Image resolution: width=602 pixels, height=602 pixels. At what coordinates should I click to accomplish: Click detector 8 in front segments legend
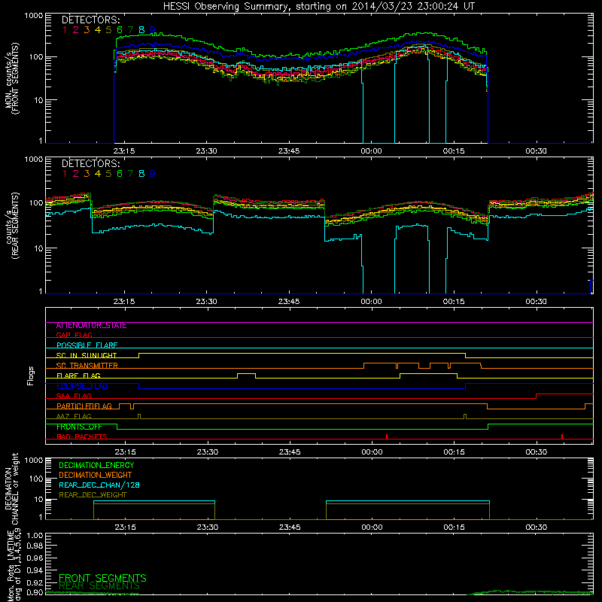(141, 30)
